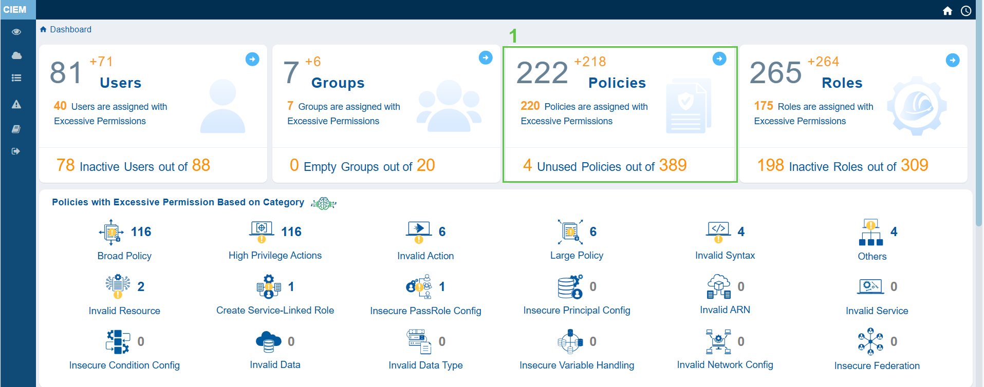Screen dimensions: 984x387
Task: Open High Privilege Actions category
Action: tap(275, 255)
